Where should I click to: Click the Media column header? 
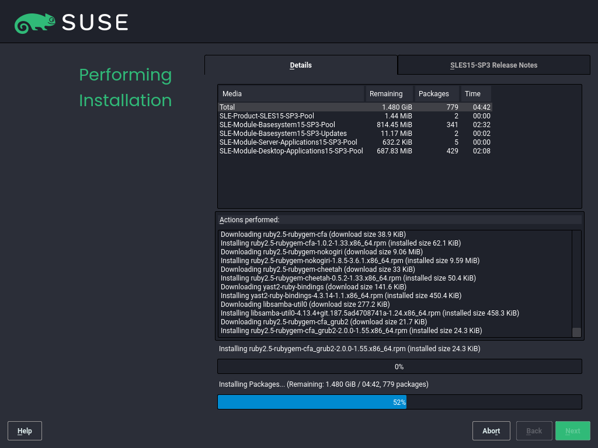coord(291,94)
